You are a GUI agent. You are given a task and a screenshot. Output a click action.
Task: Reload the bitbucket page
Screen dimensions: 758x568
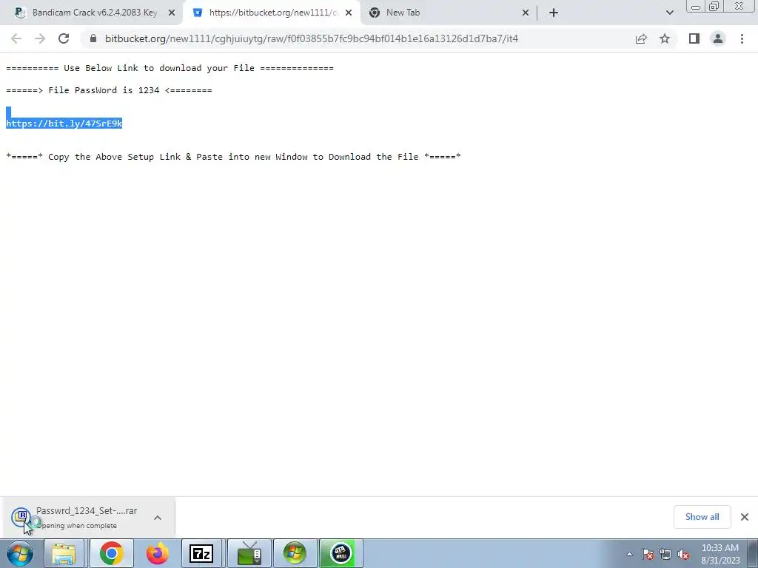click(x=64, y=38)
